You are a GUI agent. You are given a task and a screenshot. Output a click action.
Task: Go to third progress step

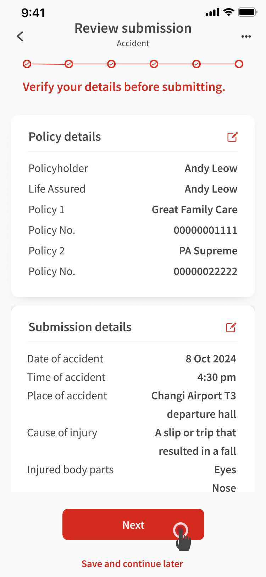(x=111, y=64)
